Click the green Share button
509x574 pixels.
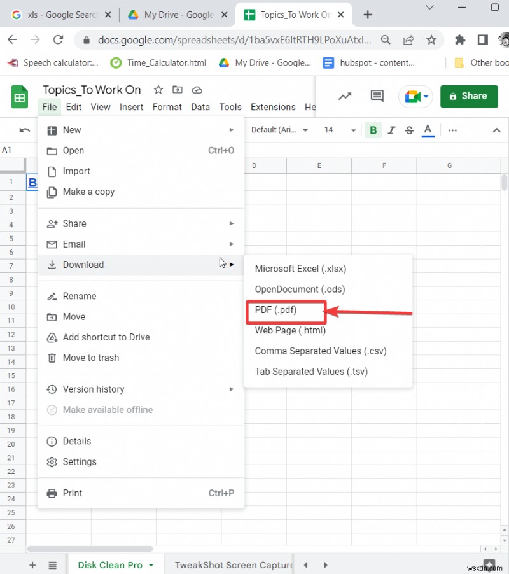[x=469, y=96]
